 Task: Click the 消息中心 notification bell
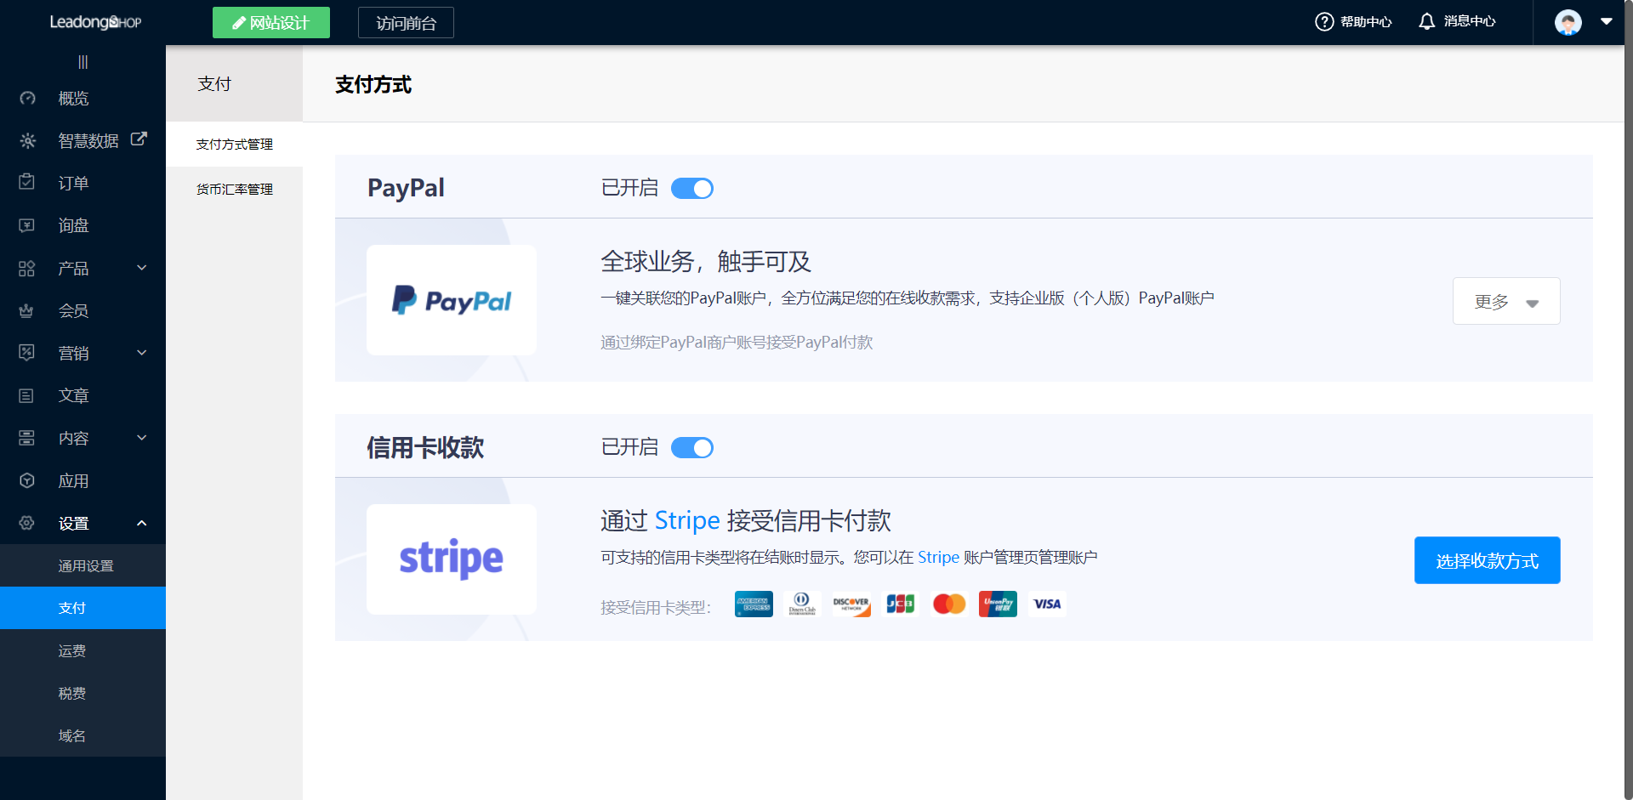(x=1426, y=21)
